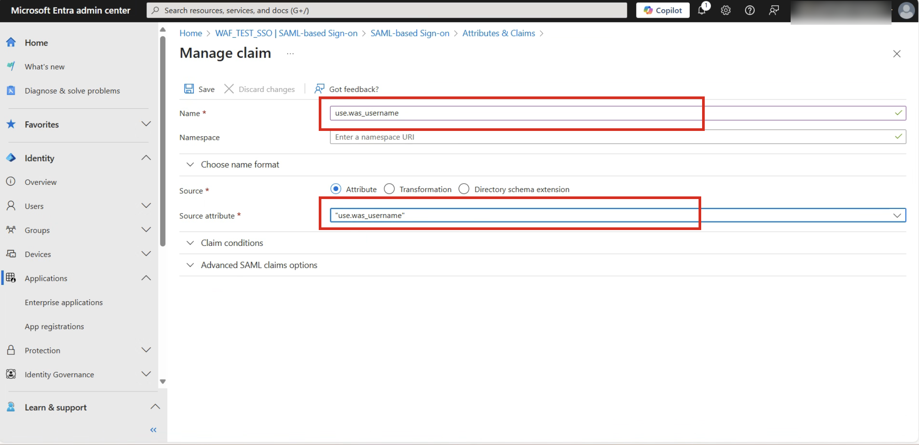The height and width of the screenshot is (445, 919).
Task: Open Source attribute dropdown arrow
Action: (897, 215)
